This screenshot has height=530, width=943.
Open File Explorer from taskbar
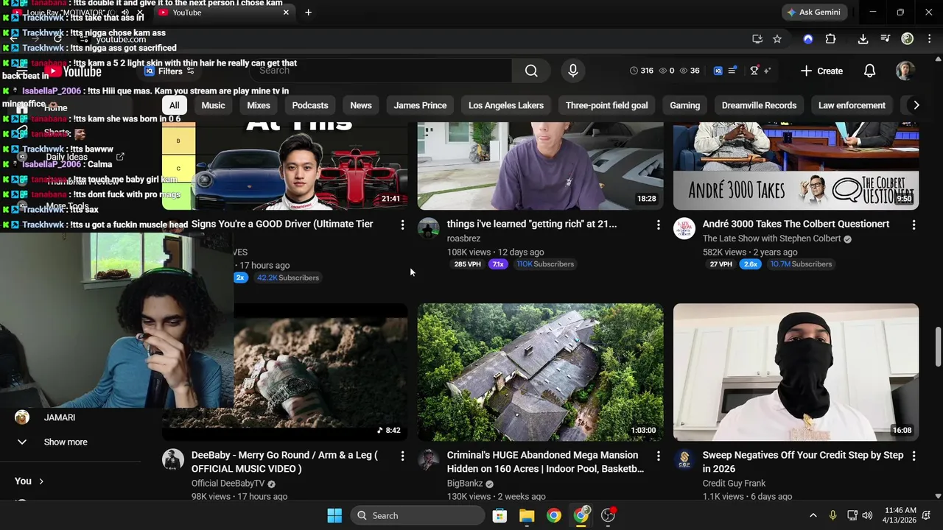coord(527,515)
